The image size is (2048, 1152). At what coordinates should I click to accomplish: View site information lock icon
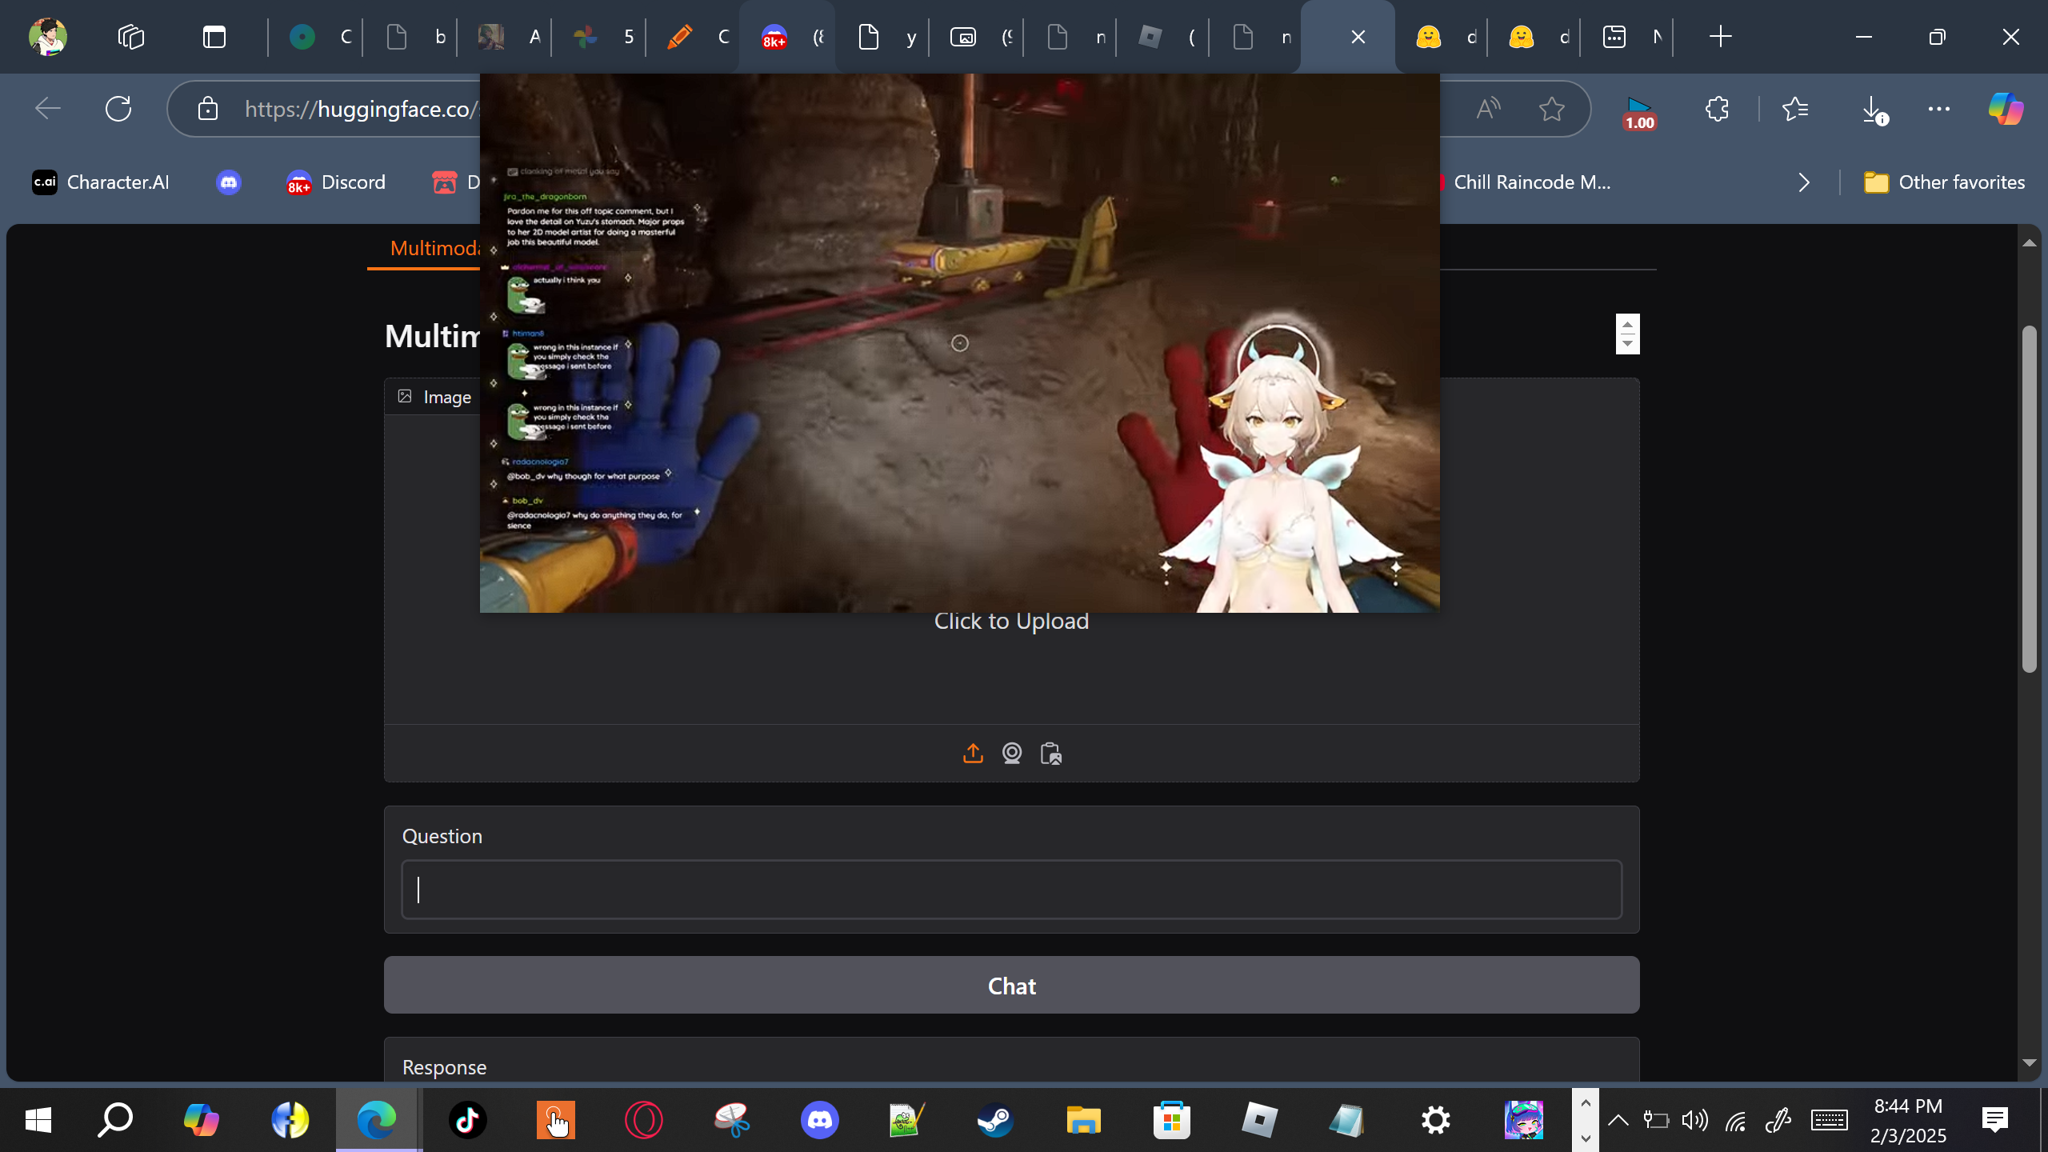click(x=208, y=109)
